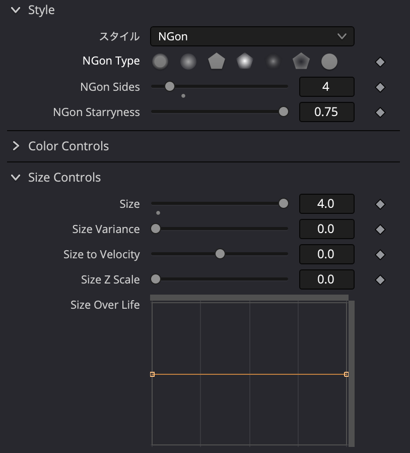410x453 pixels.
Task: Select right point on Size Over Life curve
Action: click(346, 374)
